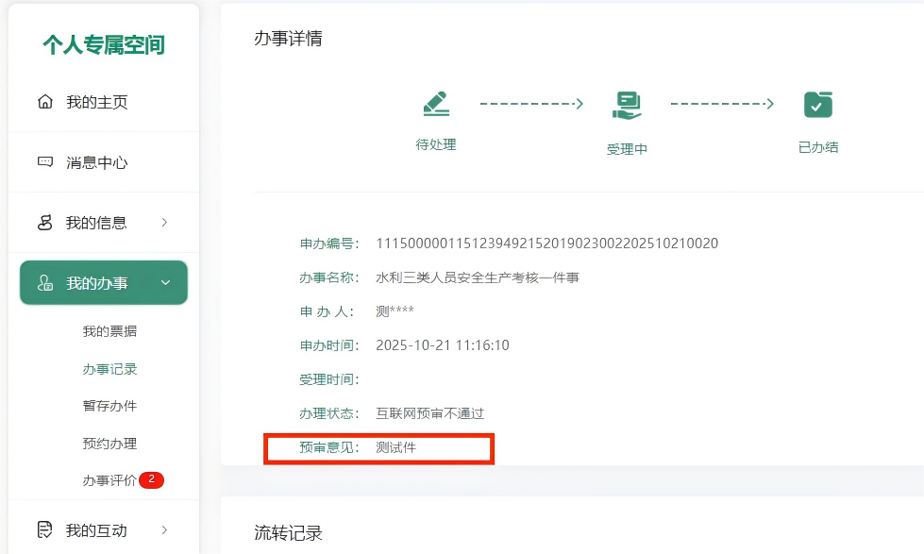Expand the 我的互动 chevron arrow
Viewport: 924px width, 554px height.
tap(164, 530)
